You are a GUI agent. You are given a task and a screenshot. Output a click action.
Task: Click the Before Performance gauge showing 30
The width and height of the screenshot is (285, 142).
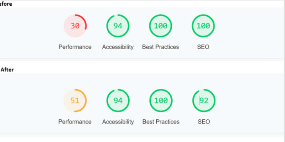coord(75,26)
